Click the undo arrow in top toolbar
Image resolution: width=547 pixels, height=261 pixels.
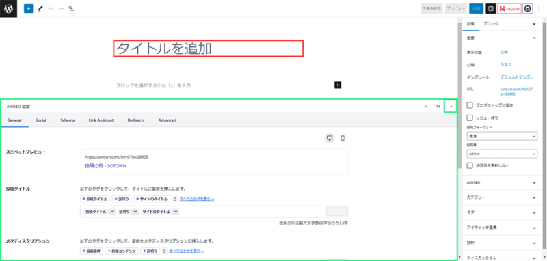pos(51,9)
